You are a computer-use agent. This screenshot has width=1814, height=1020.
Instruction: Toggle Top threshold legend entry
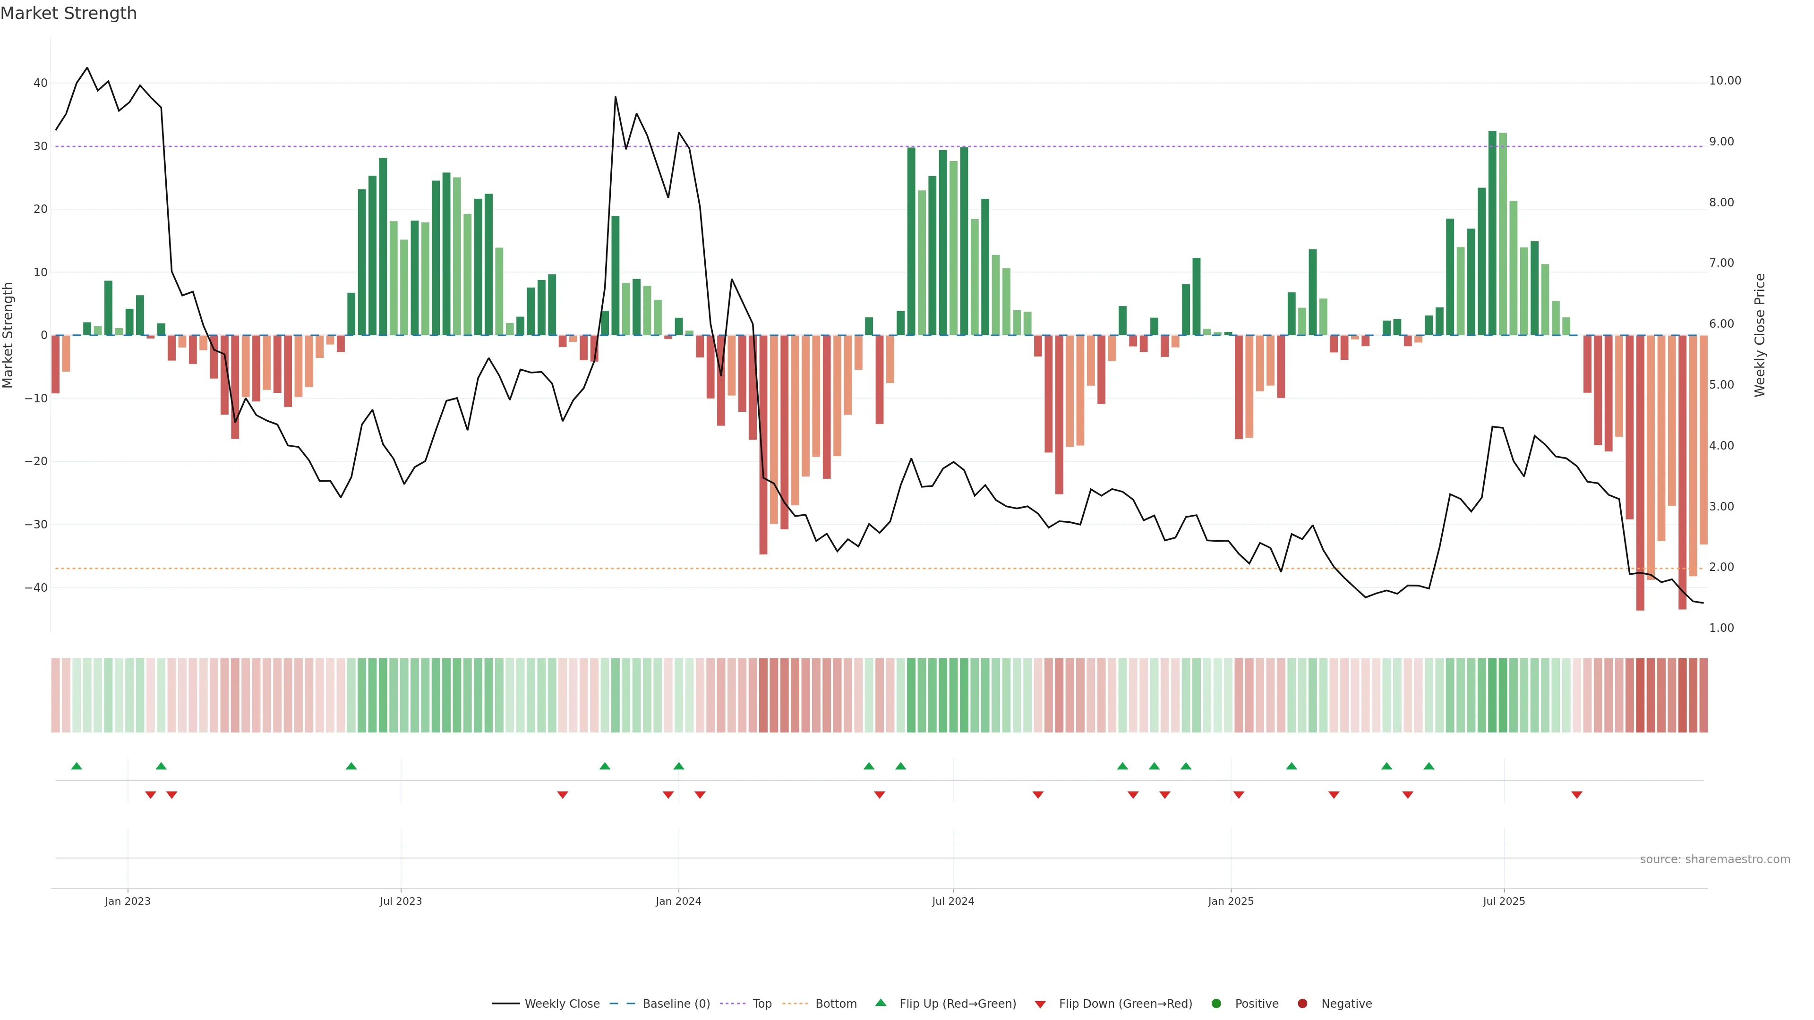761,1004
